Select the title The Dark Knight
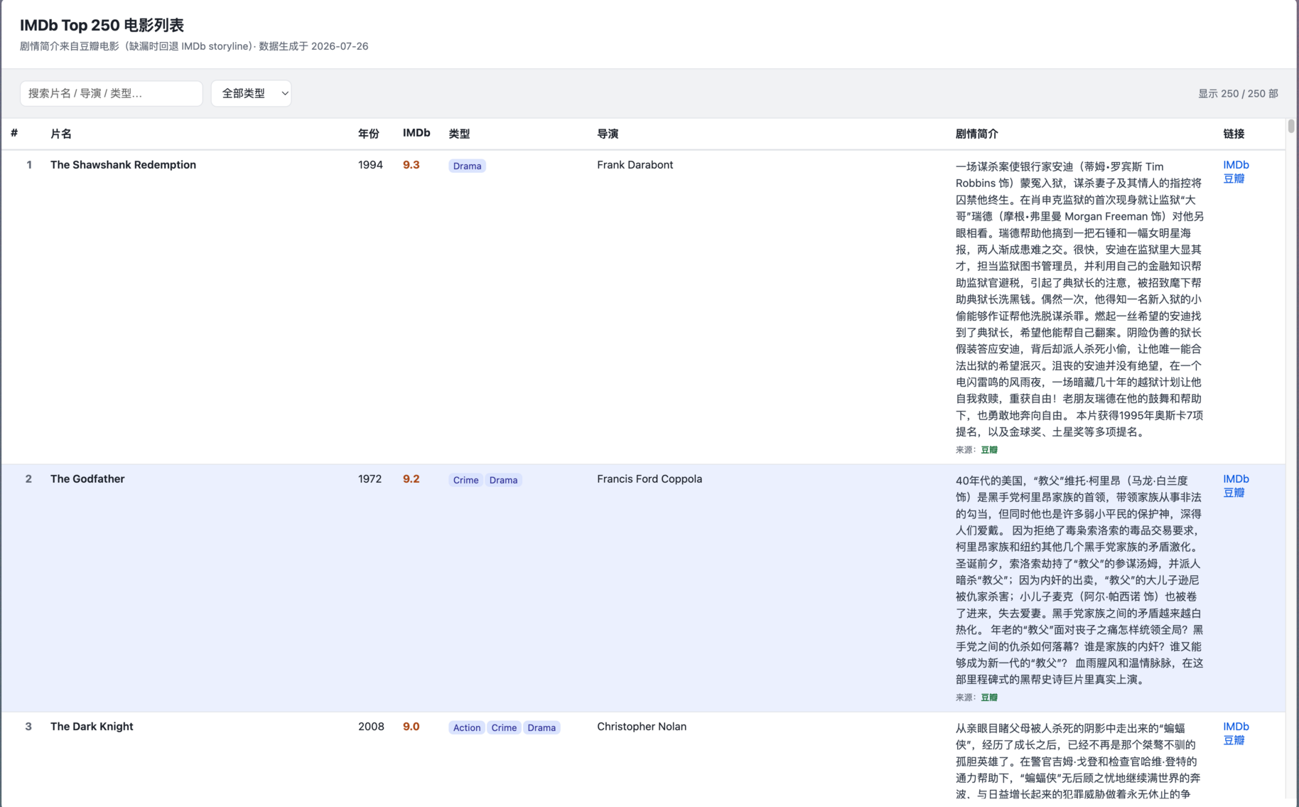The image size is (1299, 807). tap(92, 727)
